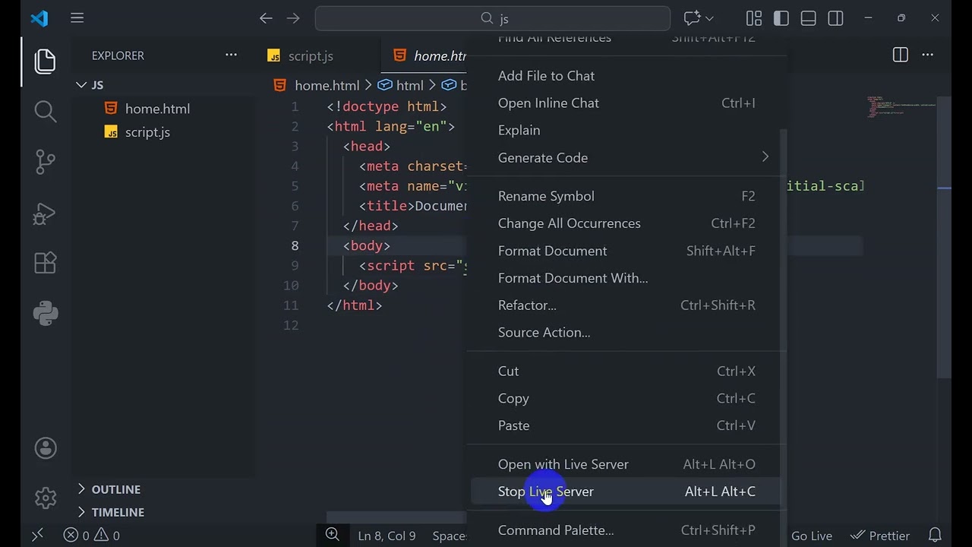Open the Copilot chat icon in title bar
The height and width of the screenshot is (547, 972).
691,18
